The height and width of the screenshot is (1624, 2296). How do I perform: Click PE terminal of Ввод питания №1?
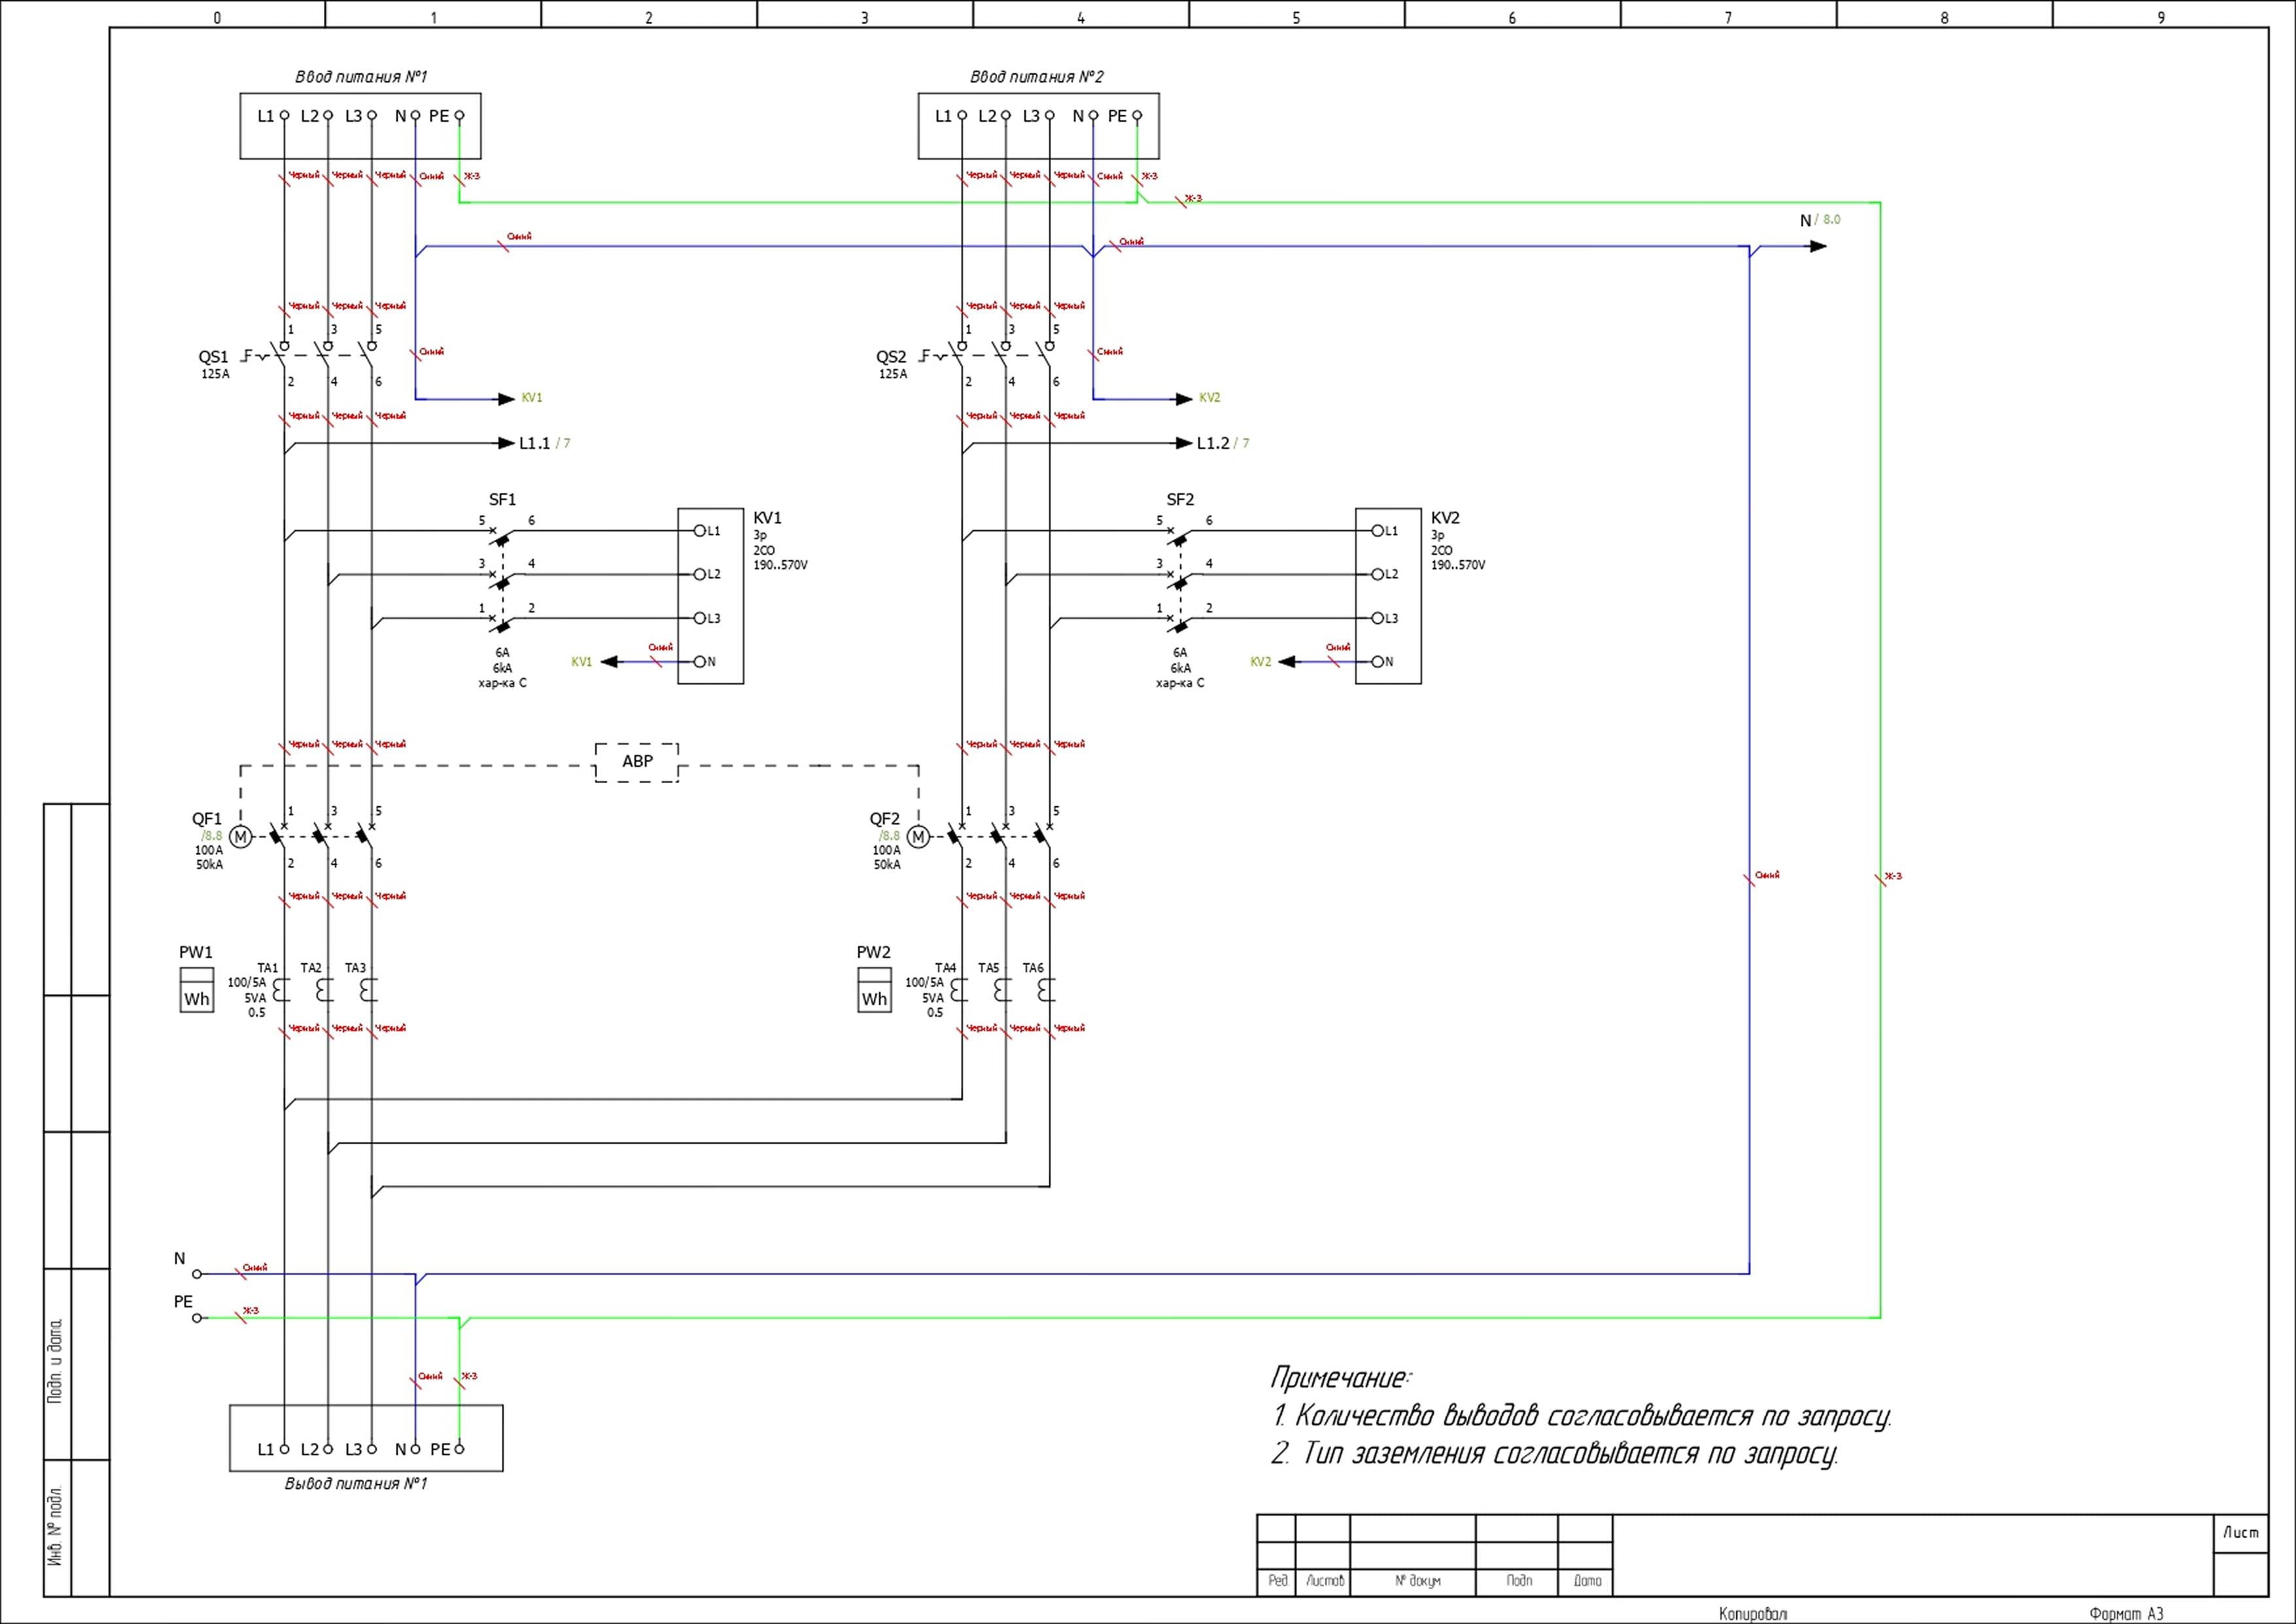(x=459, y=116)
